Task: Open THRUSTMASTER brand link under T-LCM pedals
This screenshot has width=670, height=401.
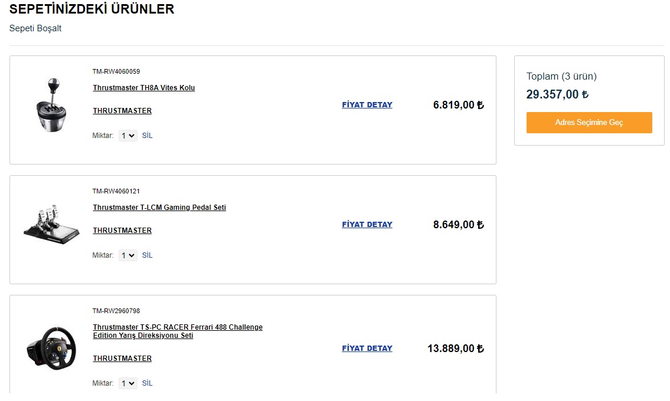Action: coord(122,230)
